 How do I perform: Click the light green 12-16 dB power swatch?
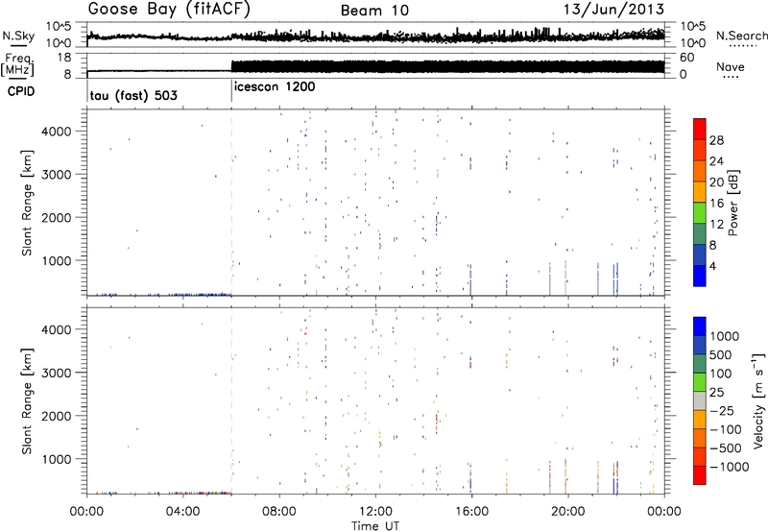(x=700, y=212)
